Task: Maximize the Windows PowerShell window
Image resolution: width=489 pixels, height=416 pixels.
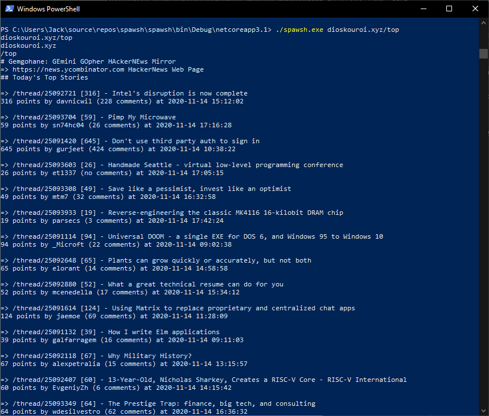Action: (449, 9)
